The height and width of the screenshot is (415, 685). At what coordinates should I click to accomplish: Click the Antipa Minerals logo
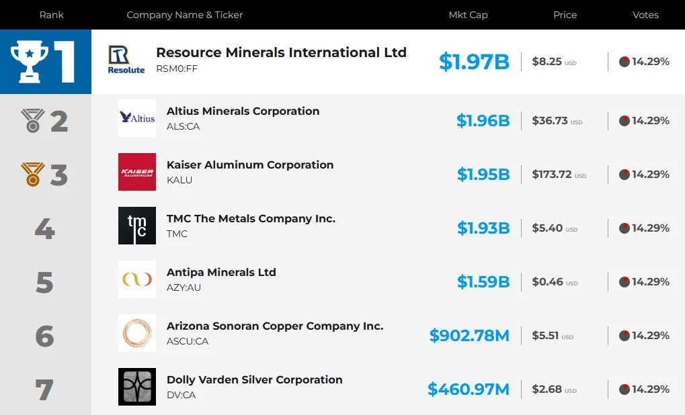136,279
